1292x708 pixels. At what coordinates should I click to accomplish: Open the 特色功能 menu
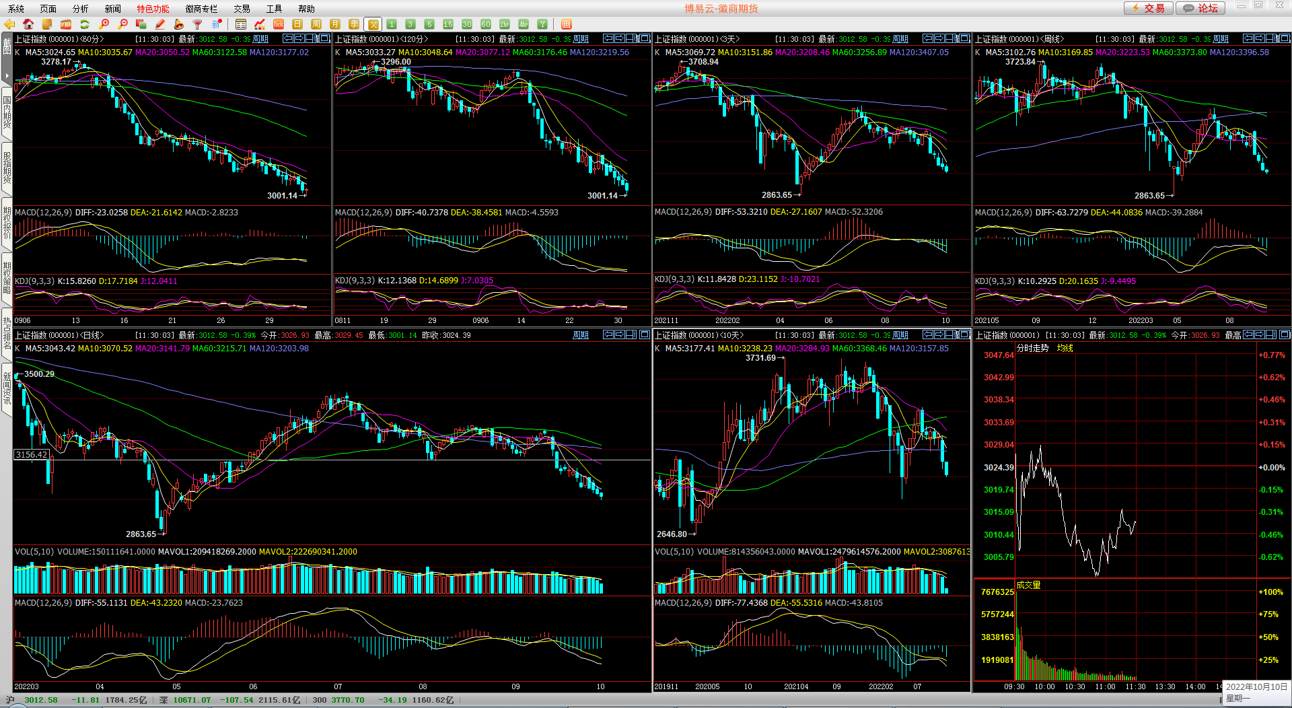(x=153, y=9)
